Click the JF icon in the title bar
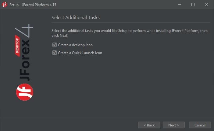This screenshot has height=131, width=214. click(x=4, y=5)
